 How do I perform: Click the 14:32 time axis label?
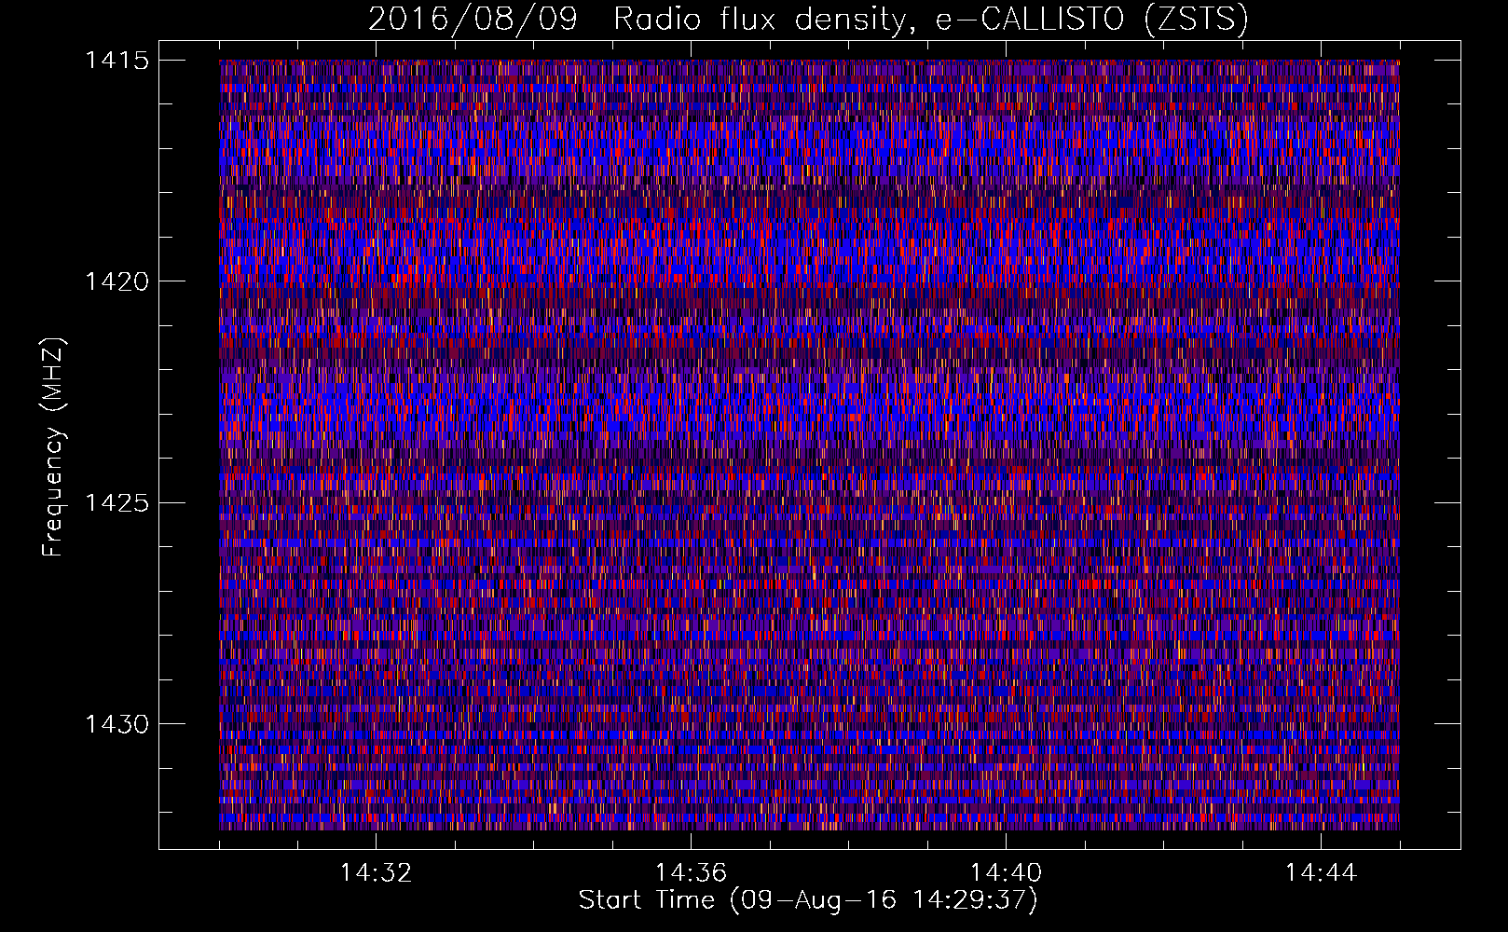pyautogui.click(x=376, y=873)
